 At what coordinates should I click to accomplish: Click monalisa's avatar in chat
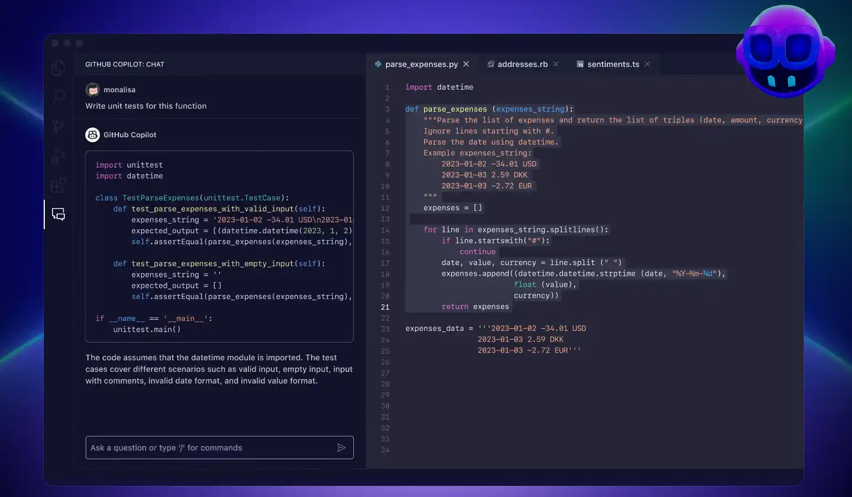[92, 90]
